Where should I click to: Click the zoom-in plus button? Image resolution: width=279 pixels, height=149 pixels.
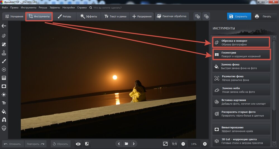[205, 144]
